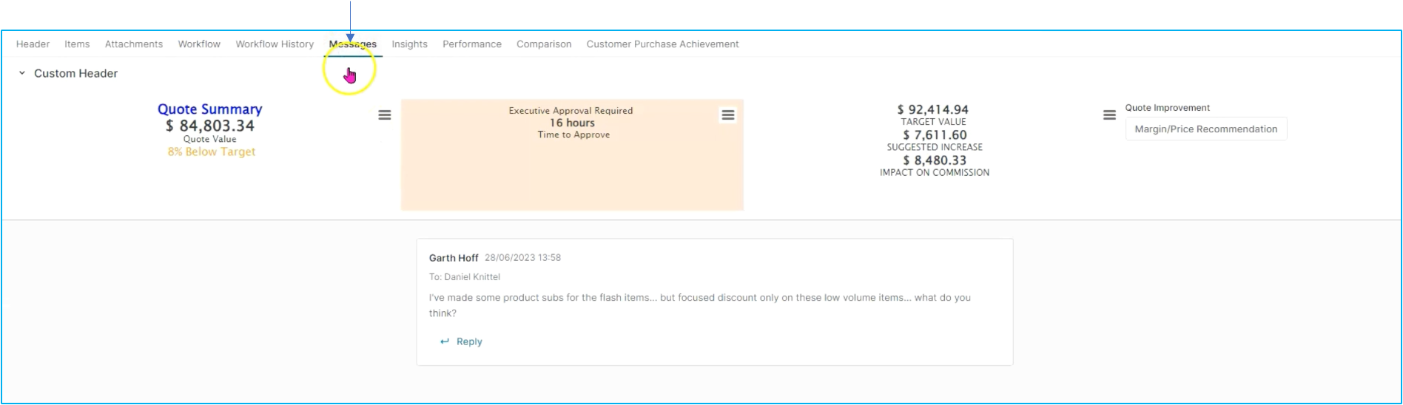Click the message timestamp 28/06/2023 13:58
The height and width of the screenshot is (405, 1403).
pyautogui.click(x=522, y=258)
